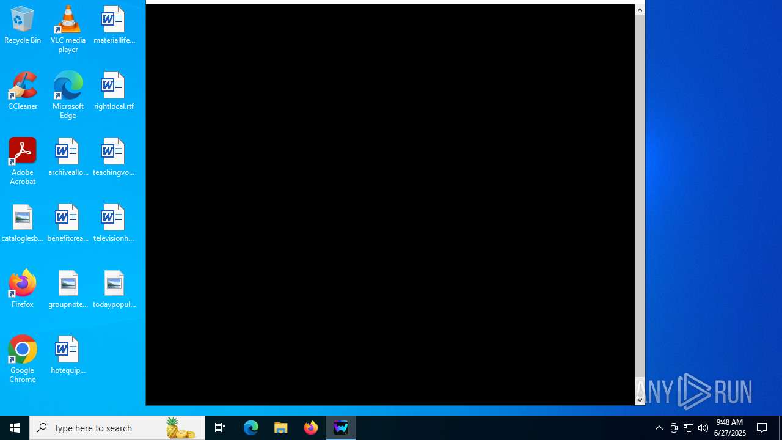Screen dimensions: 782x440
Task: Select the todaypopul image file
Action: pyautogui.click(x=114, y=290)
